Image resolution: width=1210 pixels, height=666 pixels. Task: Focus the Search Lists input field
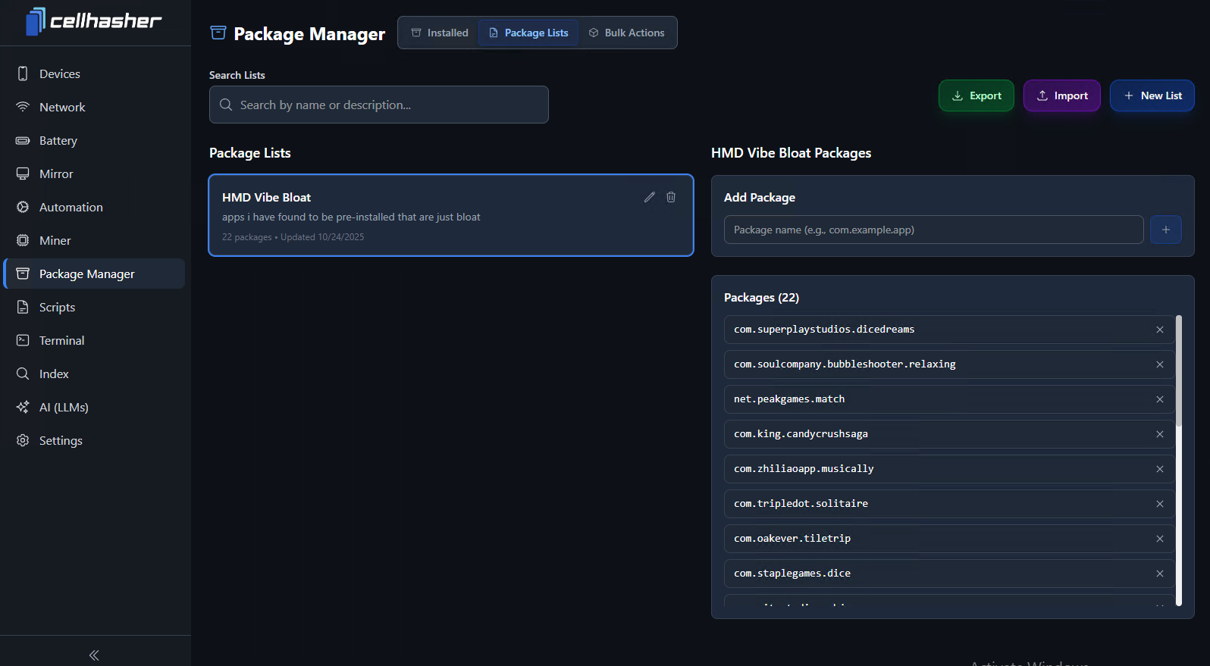379,105
